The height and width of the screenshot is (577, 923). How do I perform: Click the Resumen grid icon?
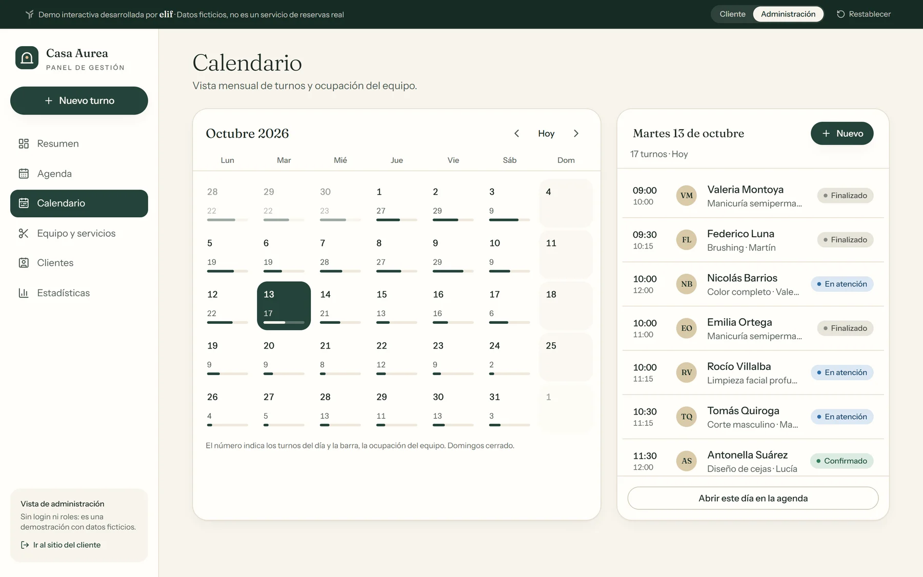(x=24, y=143)
